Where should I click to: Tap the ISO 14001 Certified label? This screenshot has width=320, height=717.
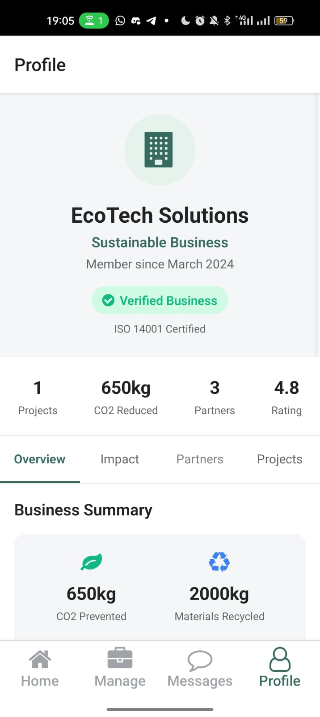tap(160, 329)
